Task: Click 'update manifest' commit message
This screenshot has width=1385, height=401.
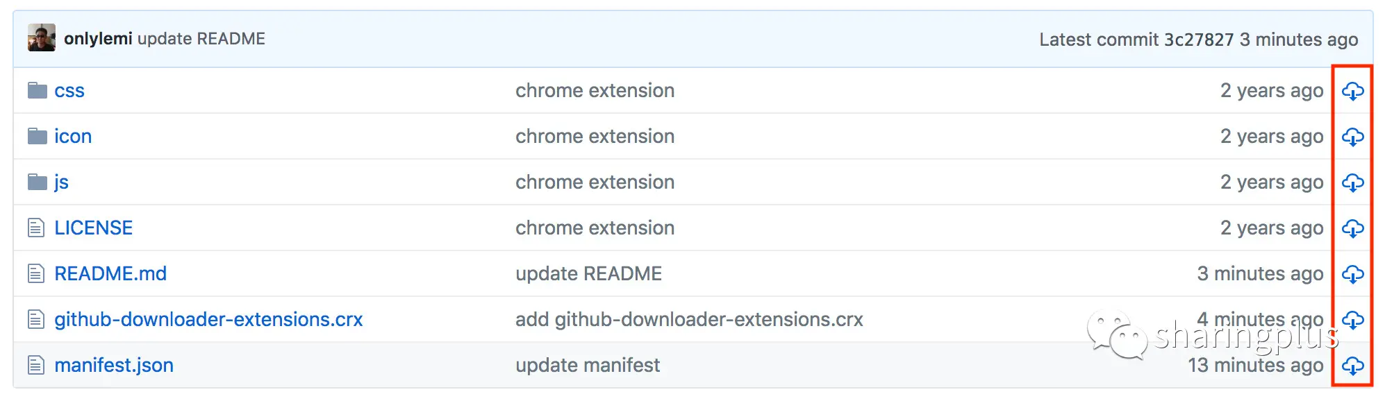Action: click(x=588, y=366)
